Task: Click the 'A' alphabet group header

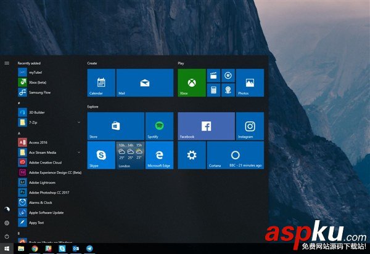Action: [x=19, y=133]
